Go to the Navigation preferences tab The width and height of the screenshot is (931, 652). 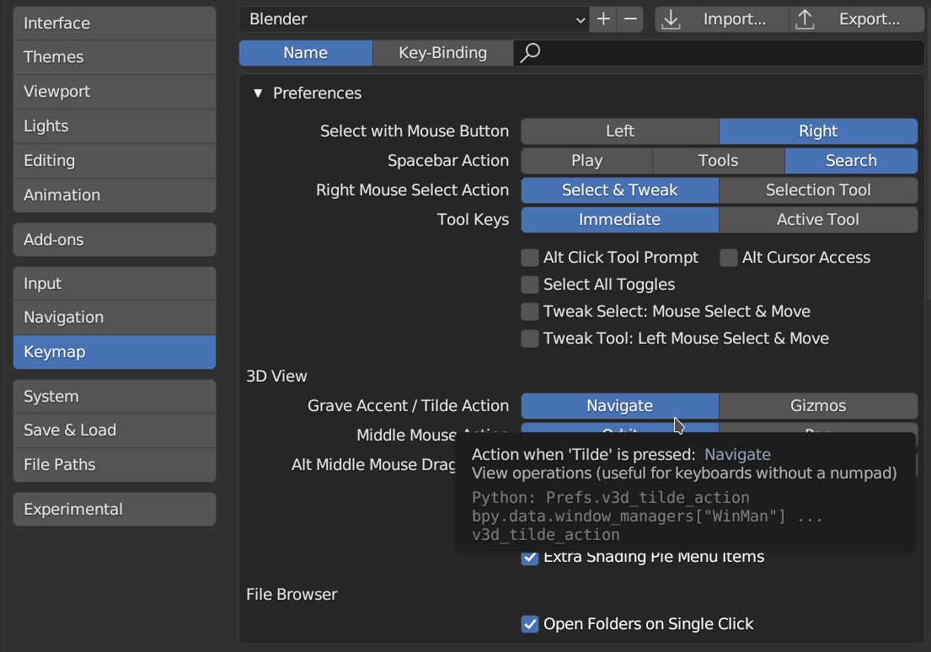pos(115,318)
